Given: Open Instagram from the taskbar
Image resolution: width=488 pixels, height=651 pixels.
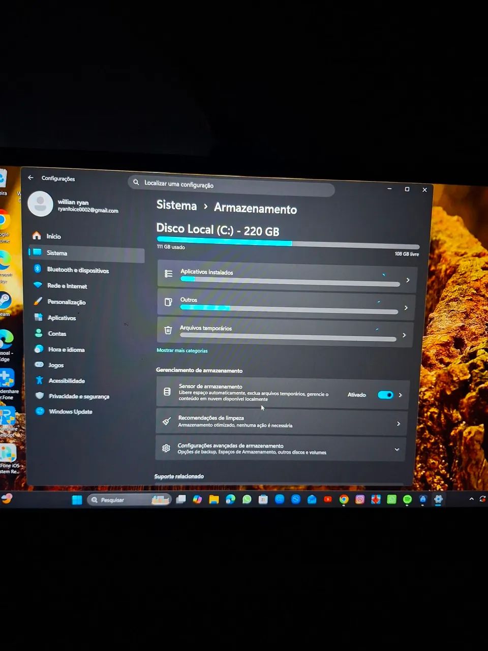Looking at the screenshot, I should (360, 499).
